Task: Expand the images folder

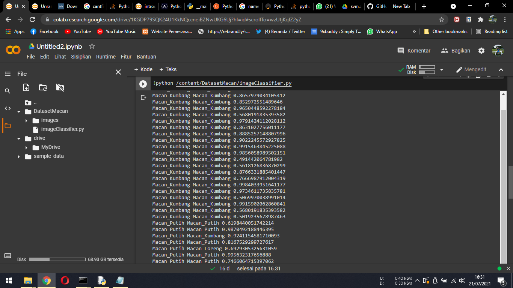Action: click(26, 120)
